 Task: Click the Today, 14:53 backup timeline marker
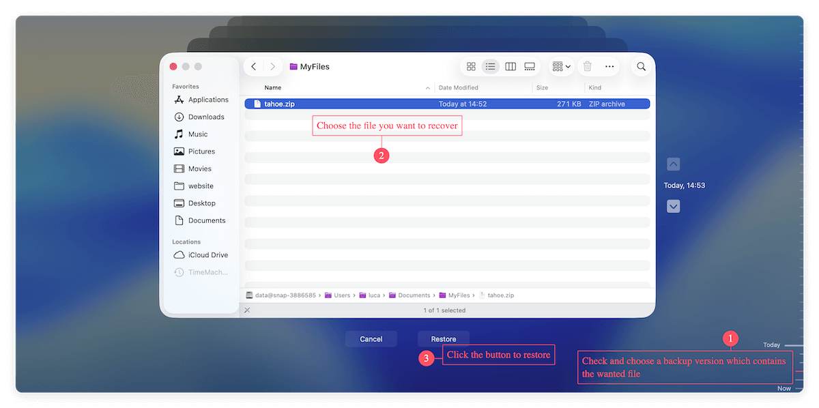click(685, 185)
